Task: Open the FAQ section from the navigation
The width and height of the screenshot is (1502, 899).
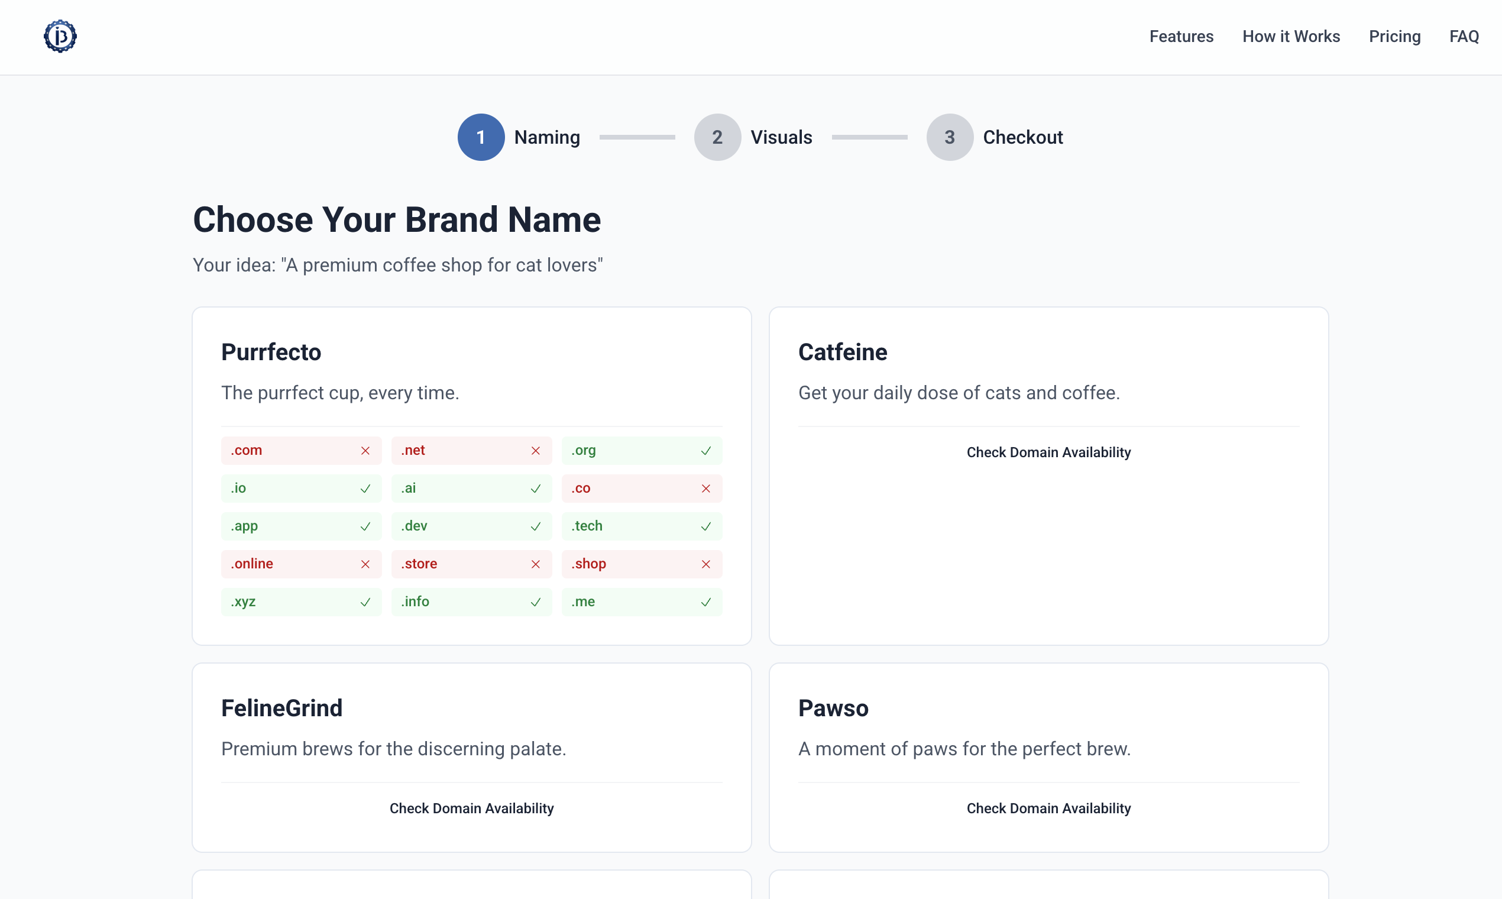Action: click(1464, 36)
